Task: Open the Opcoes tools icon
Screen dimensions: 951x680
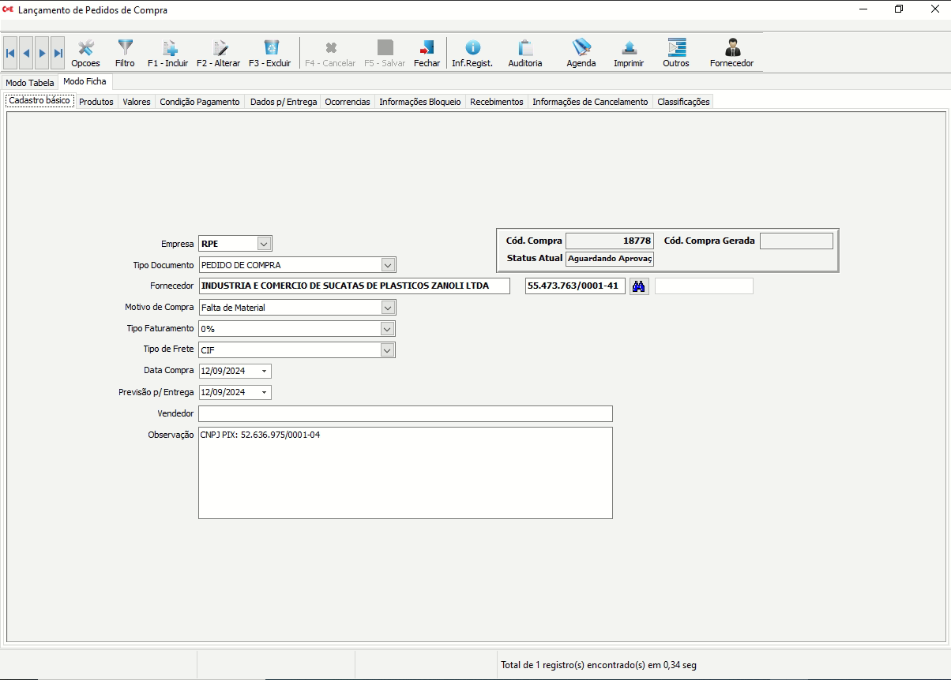Action: (85, 53)
